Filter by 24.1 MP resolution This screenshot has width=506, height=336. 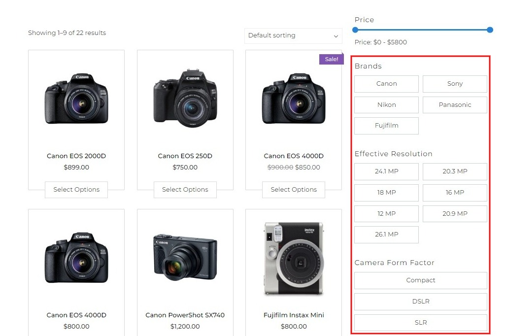tap(386, 171)
